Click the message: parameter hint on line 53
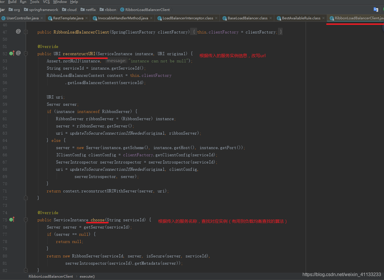The height and width of the screenshot is (280, 384). (116, 61)
